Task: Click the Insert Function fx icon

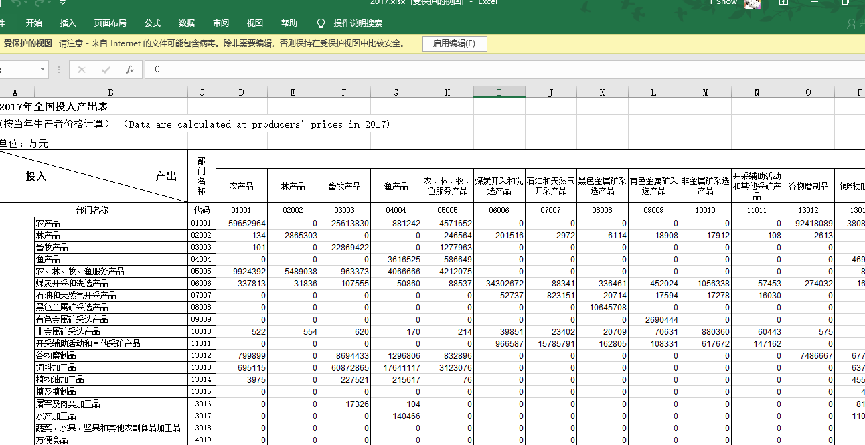Action: (x=130, y=70)
